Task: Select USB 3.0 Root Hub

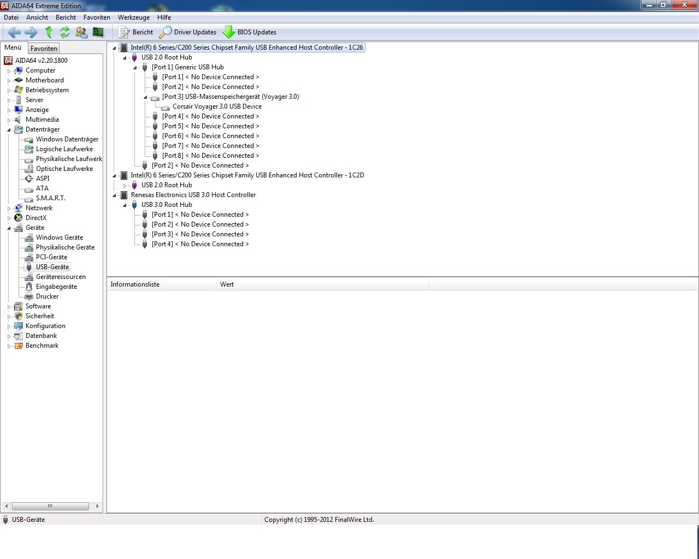Action: 167,205
